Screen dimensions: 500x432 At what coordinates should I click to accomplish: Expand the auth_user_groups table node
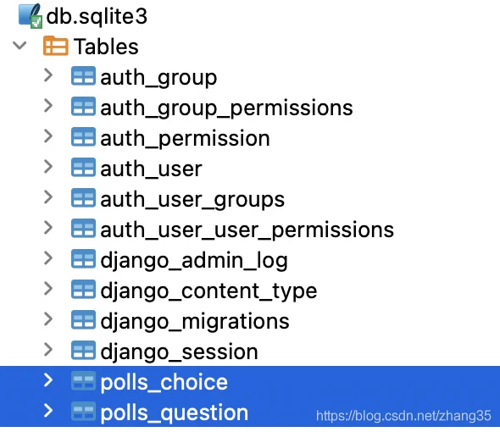(48, 197)
